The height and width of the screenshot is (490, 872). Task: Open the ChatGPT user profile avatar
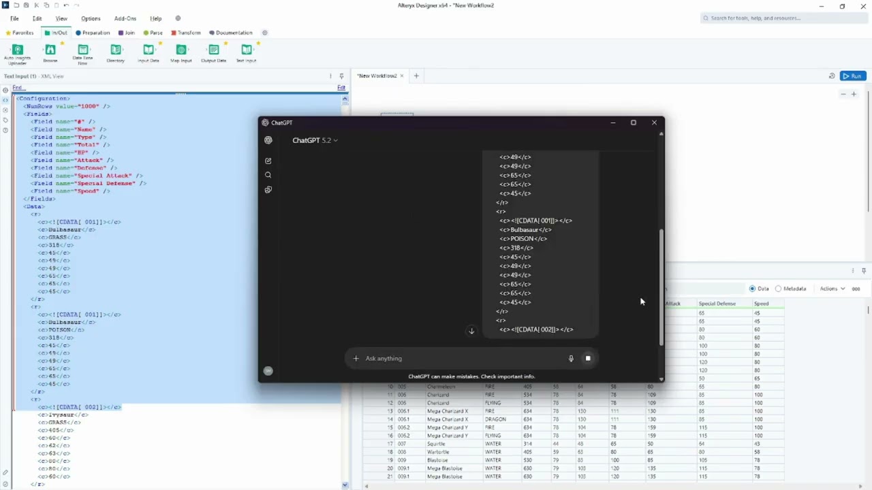click(x=268, y=371)
